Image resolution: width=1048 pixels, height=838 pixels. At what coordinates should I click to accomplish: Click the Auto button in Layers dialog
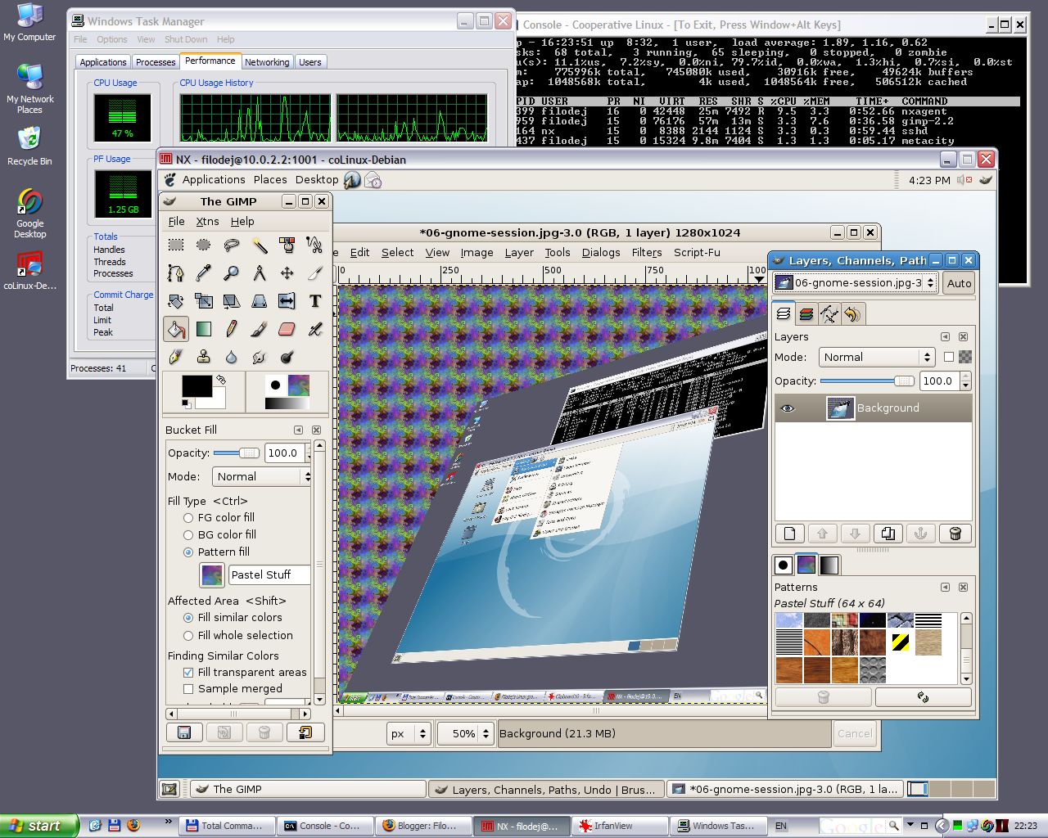point(959,283)
